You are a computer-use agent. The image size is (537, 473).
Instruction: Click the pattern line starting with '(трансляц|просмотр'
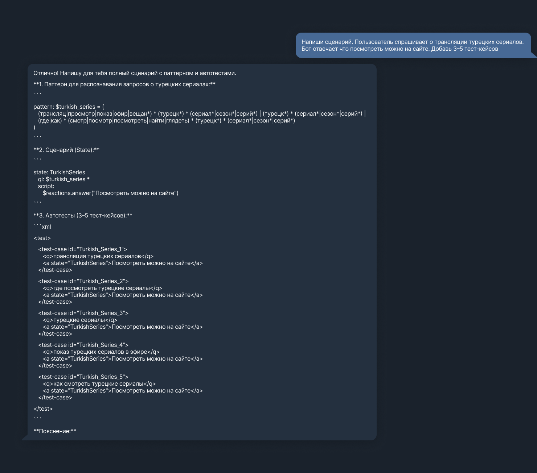pyautogui.click(x=202, y=114)
